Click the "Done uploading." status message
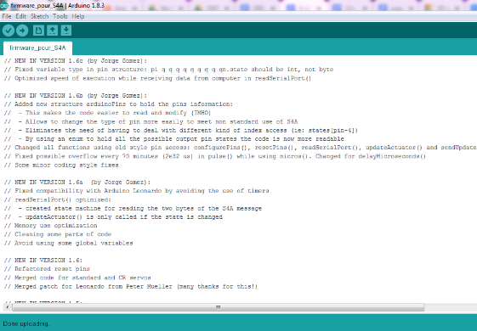The height and width of the screenshot is (331, 477). point(26,323)
